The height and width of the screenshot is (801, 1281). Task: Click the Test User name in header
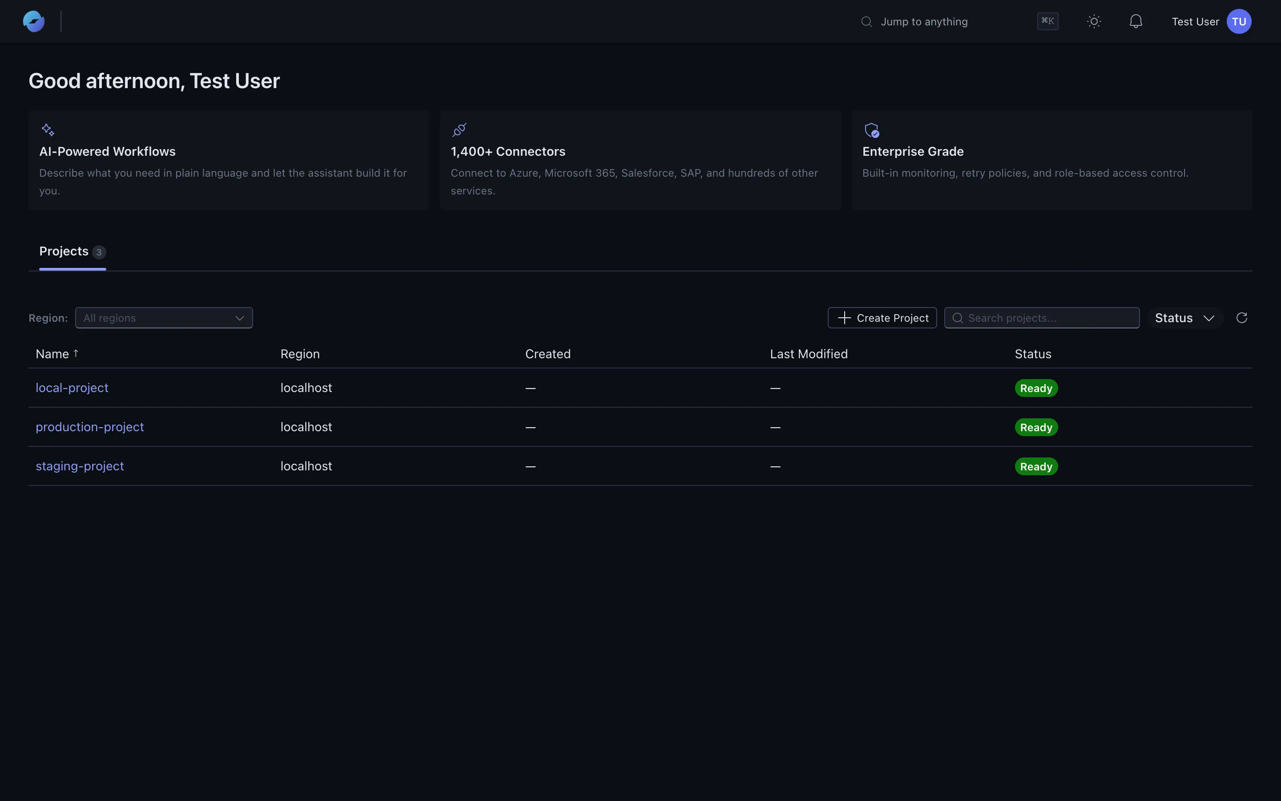point(1195,22)
